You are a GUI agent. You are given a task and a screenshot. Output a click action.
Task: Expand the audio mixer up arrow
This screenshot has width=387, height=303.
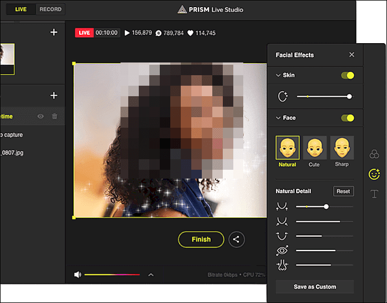pyautogui.click(x=151, y=274)
